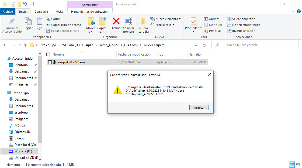The width and height of the screenshot is (302, 168).
Task: Click Pegar acceso directo
Action: [63, 31]
